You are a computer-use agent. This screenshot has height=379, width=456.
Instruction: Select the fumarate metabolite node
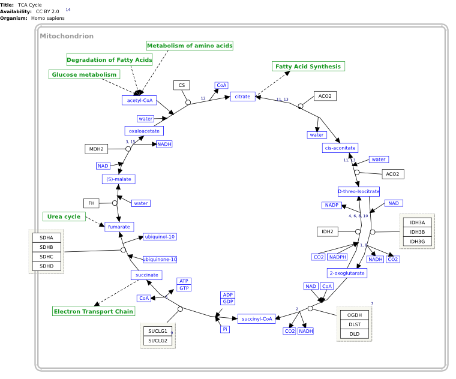(119, 227)
